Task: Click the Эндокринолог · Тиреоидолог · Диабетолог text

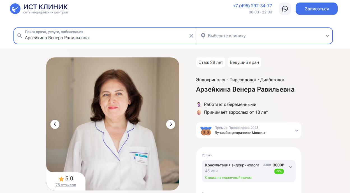Action: click(240, 80)
